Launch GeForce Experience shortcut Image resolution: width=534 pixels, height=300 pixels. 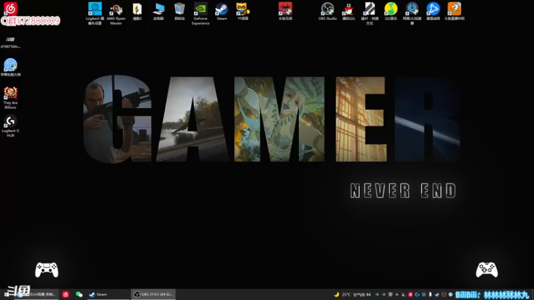(x=200, y=13)
